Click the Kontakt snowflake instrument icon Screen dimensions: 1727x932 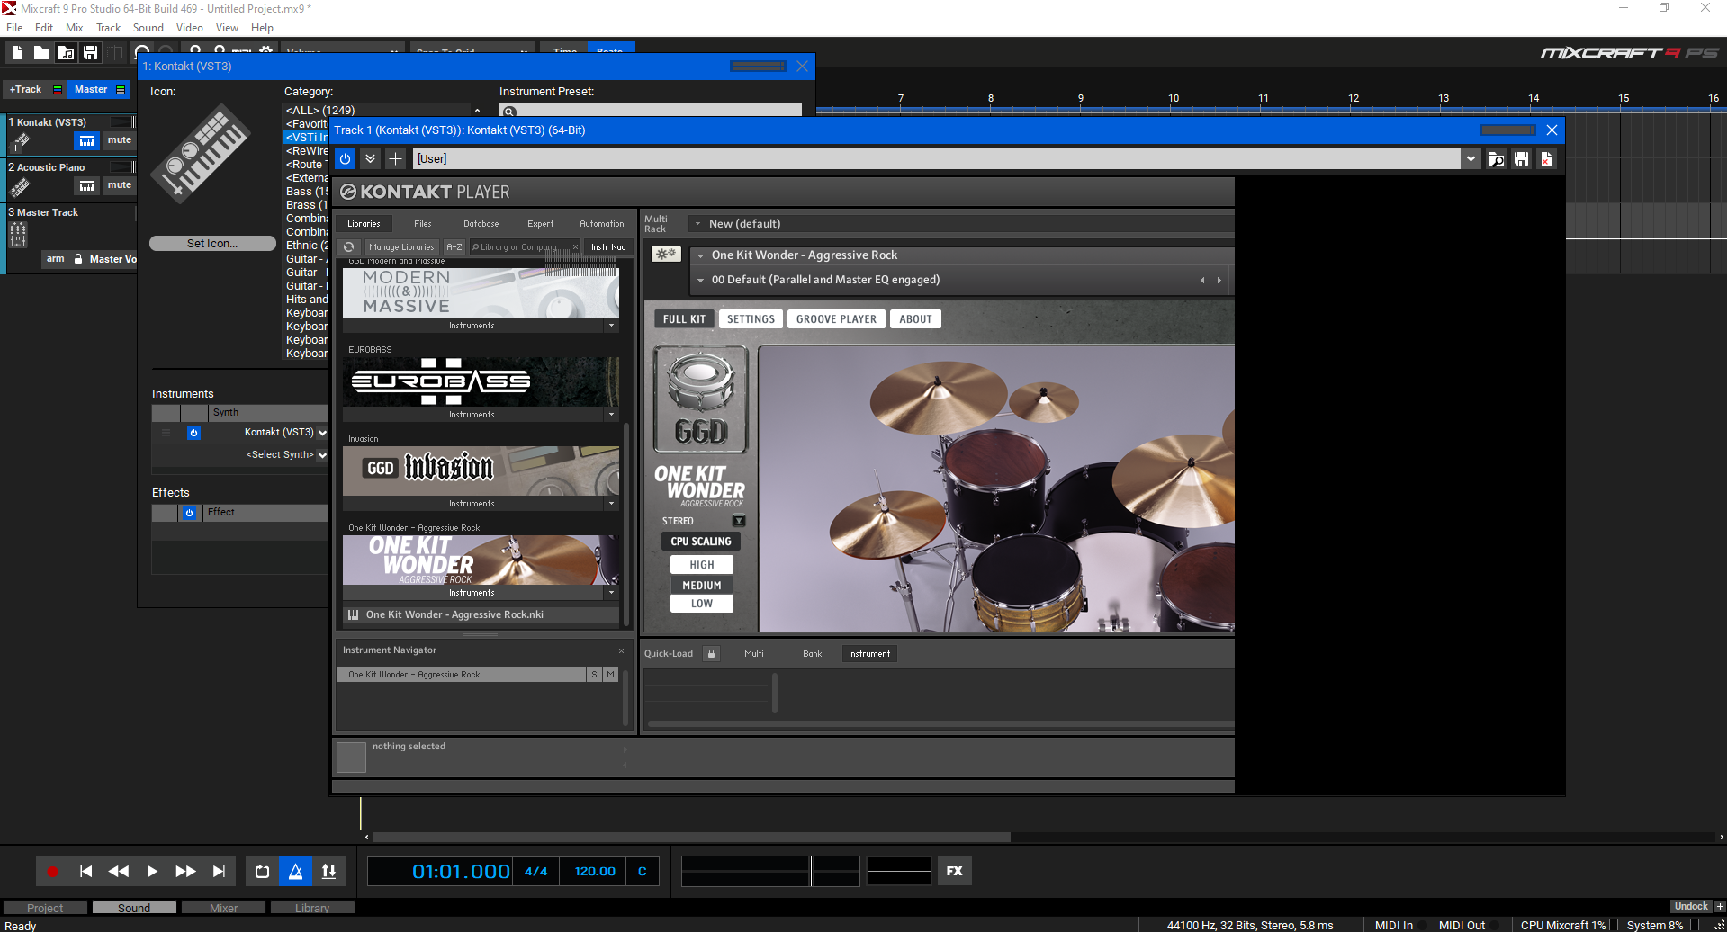(x=666, y=255)
